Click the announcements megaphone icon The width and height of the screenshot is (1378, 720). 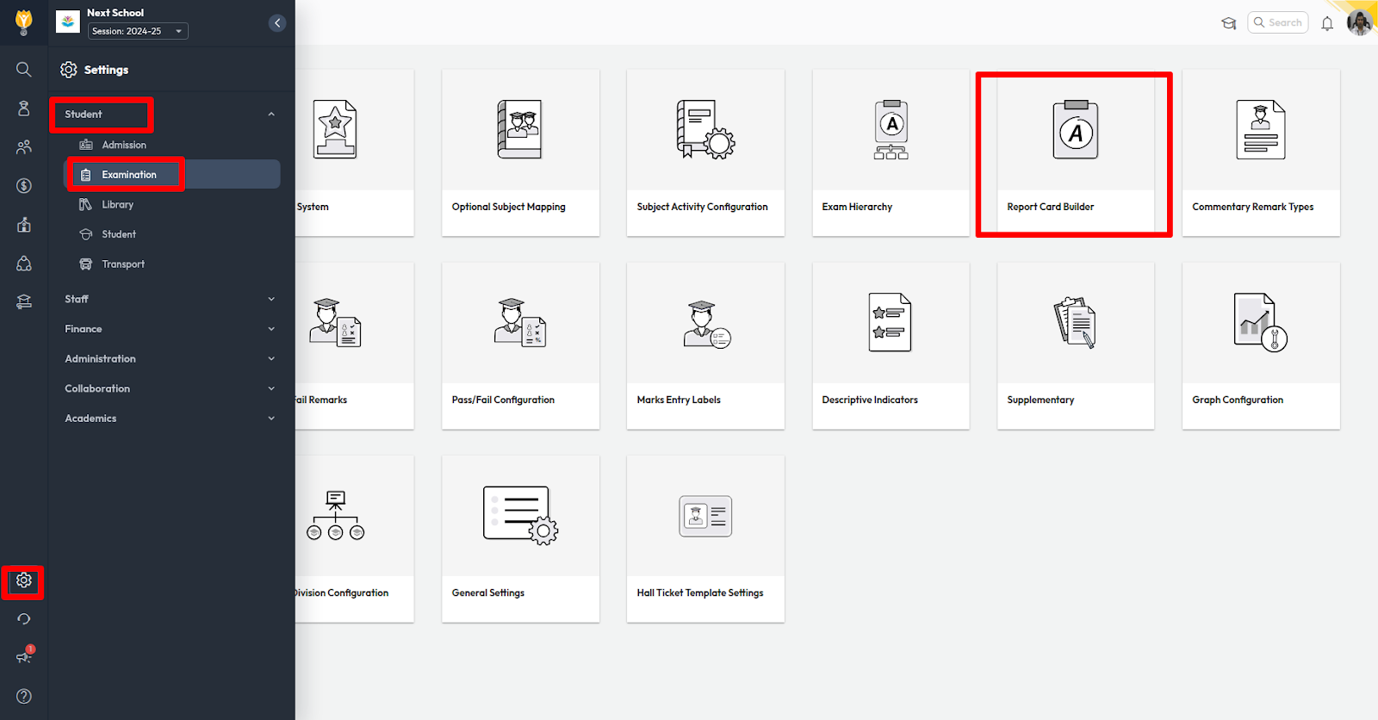pyautogui.click(x=24, y=657)
